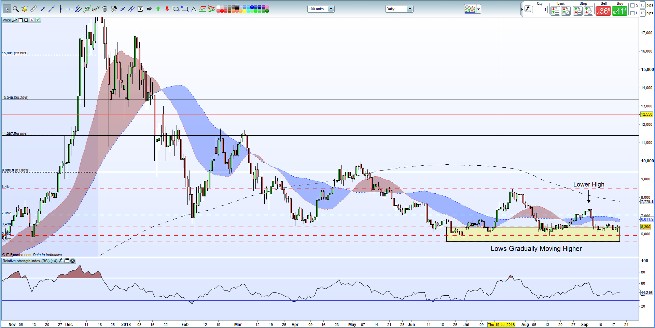Click second Stop order icon

point(588,11)
